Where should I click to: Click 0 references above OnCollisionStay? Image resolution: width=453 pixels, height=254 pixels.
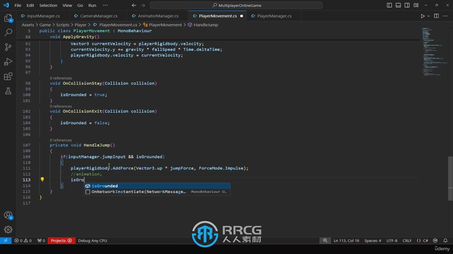point(61,78)
